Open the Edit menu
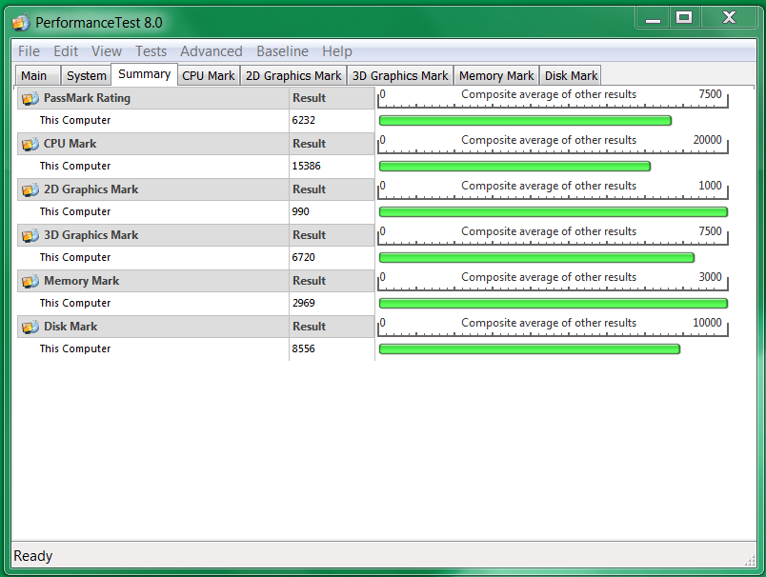The width and height of the screenshot is (766, 577). point(66,51)
